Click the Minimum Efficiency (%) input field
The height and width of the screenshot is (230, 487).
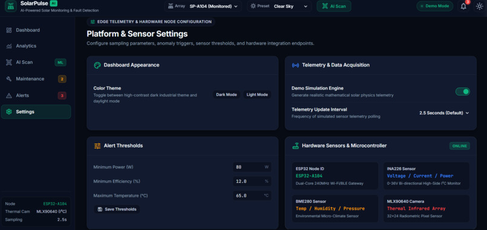[x=252, y=181]
